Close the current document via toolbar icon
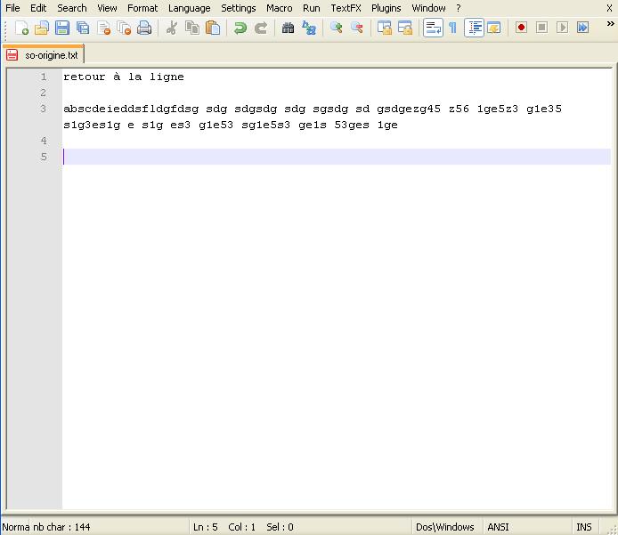The height and width of the screenshot is (535, 618). pyautogui.click(x=103, y=28)
